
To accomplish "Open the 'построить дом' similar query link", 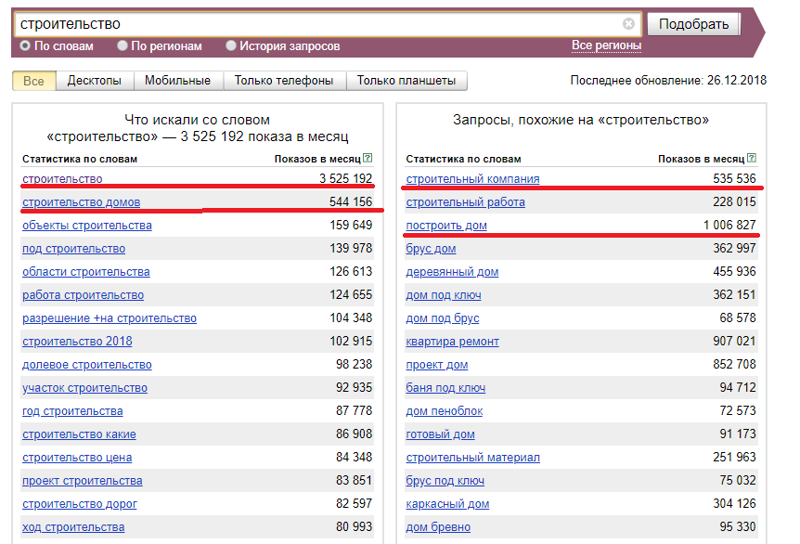I will (446, 226).
